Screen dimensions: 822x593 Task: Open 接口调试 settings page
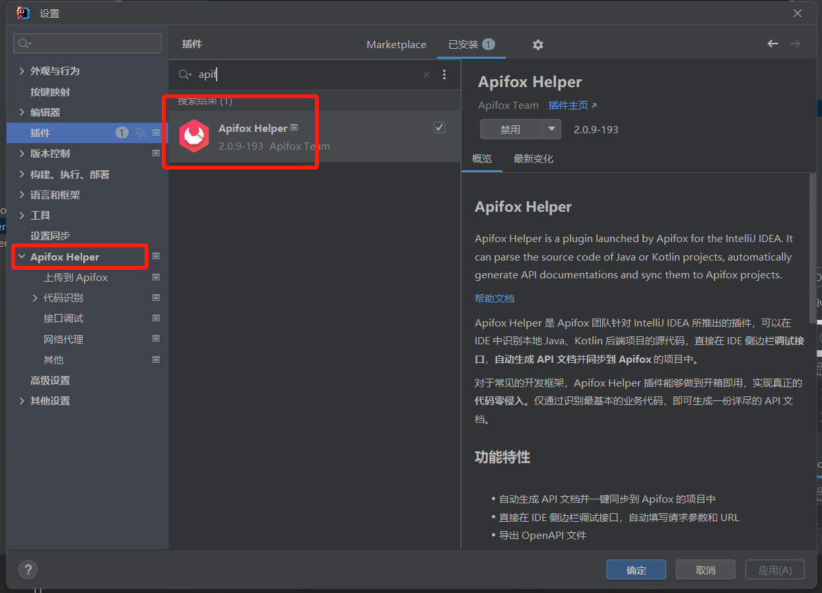click(63, 318)
